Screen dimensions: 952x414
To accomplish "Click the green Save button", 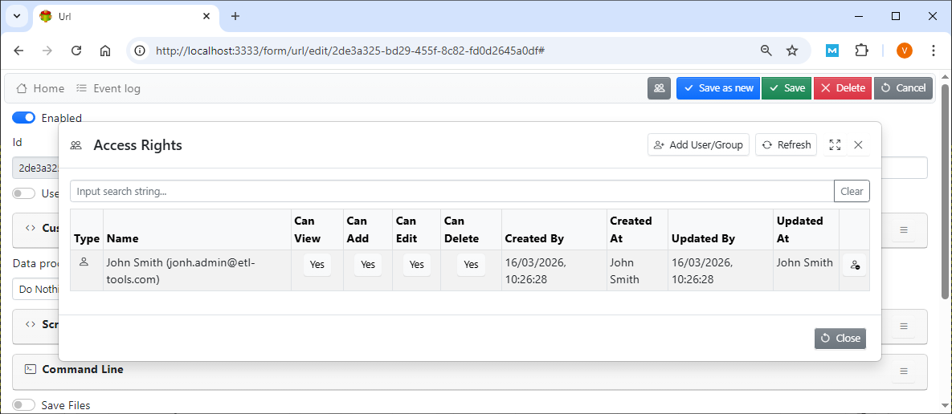I will pyautogui.click(x=787, y=88).
